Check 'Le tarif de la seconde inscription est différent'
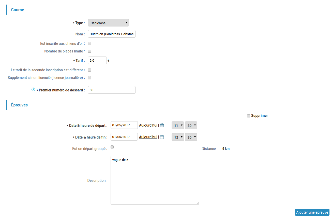This screenshot has height=220, width=331. coord(89,70)
